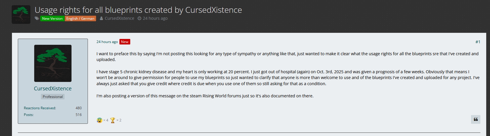View the user's "Posts" link
The image size is (490, 136).
point(29,115)
